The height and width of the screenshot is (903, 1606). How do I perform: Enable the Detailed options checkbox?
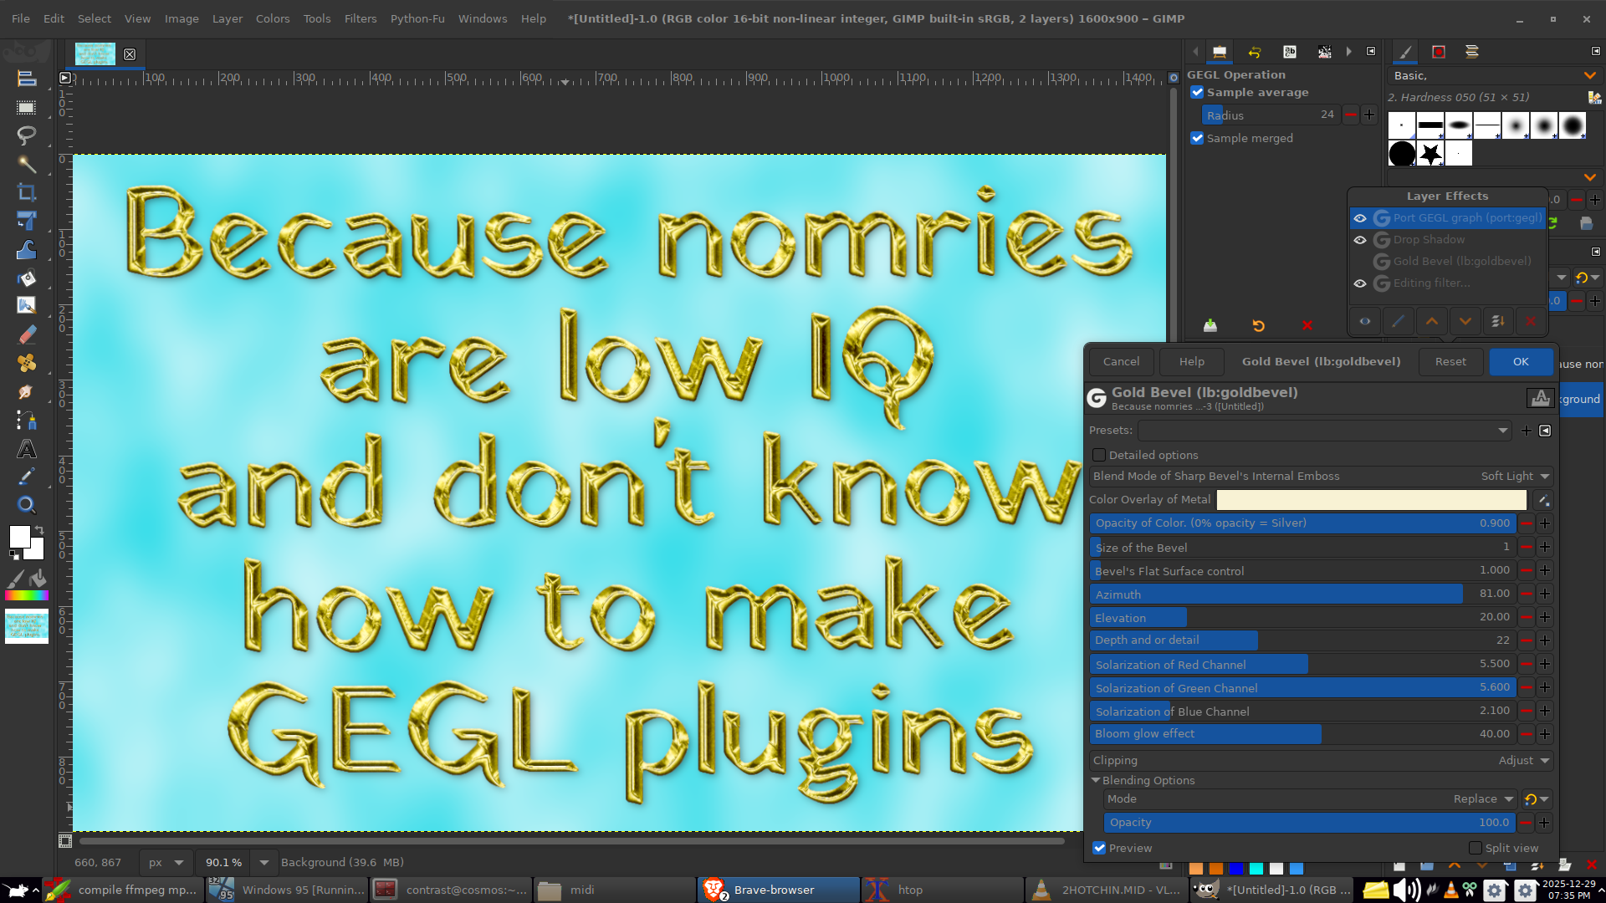[1099, 455]
